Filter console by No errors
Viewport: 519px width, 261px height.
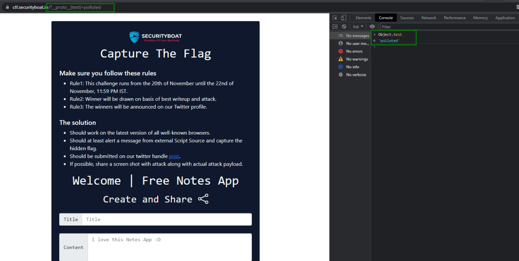pyautogui.click(x=350, y=51)
